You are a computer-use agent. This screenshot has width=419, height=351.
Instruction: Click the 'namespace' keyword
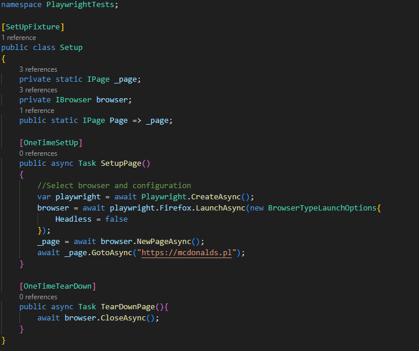click(x=21, y=5)
